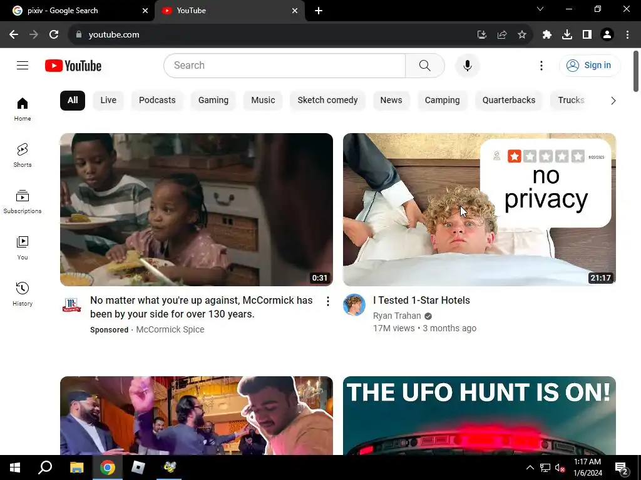Click the YouTube logo
This screenshot has width=641, height=480.
[x=73, y=66]
